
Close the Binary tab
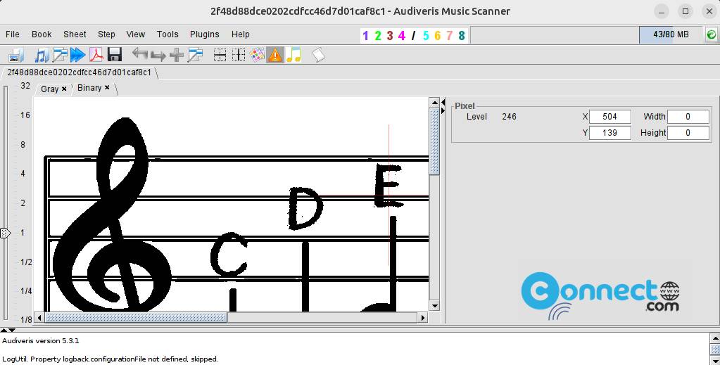tap(107, 87)
